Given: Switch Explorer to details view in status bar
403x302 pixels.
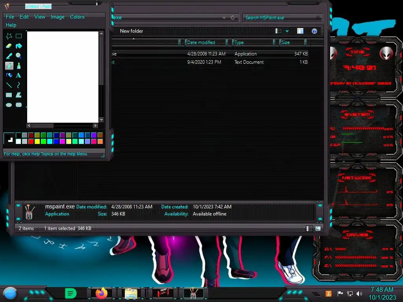Looking at the screenshot, I should point(309,228).
